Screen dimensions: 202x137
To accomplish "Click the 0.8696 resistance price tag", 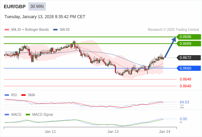I will (189, 37).
